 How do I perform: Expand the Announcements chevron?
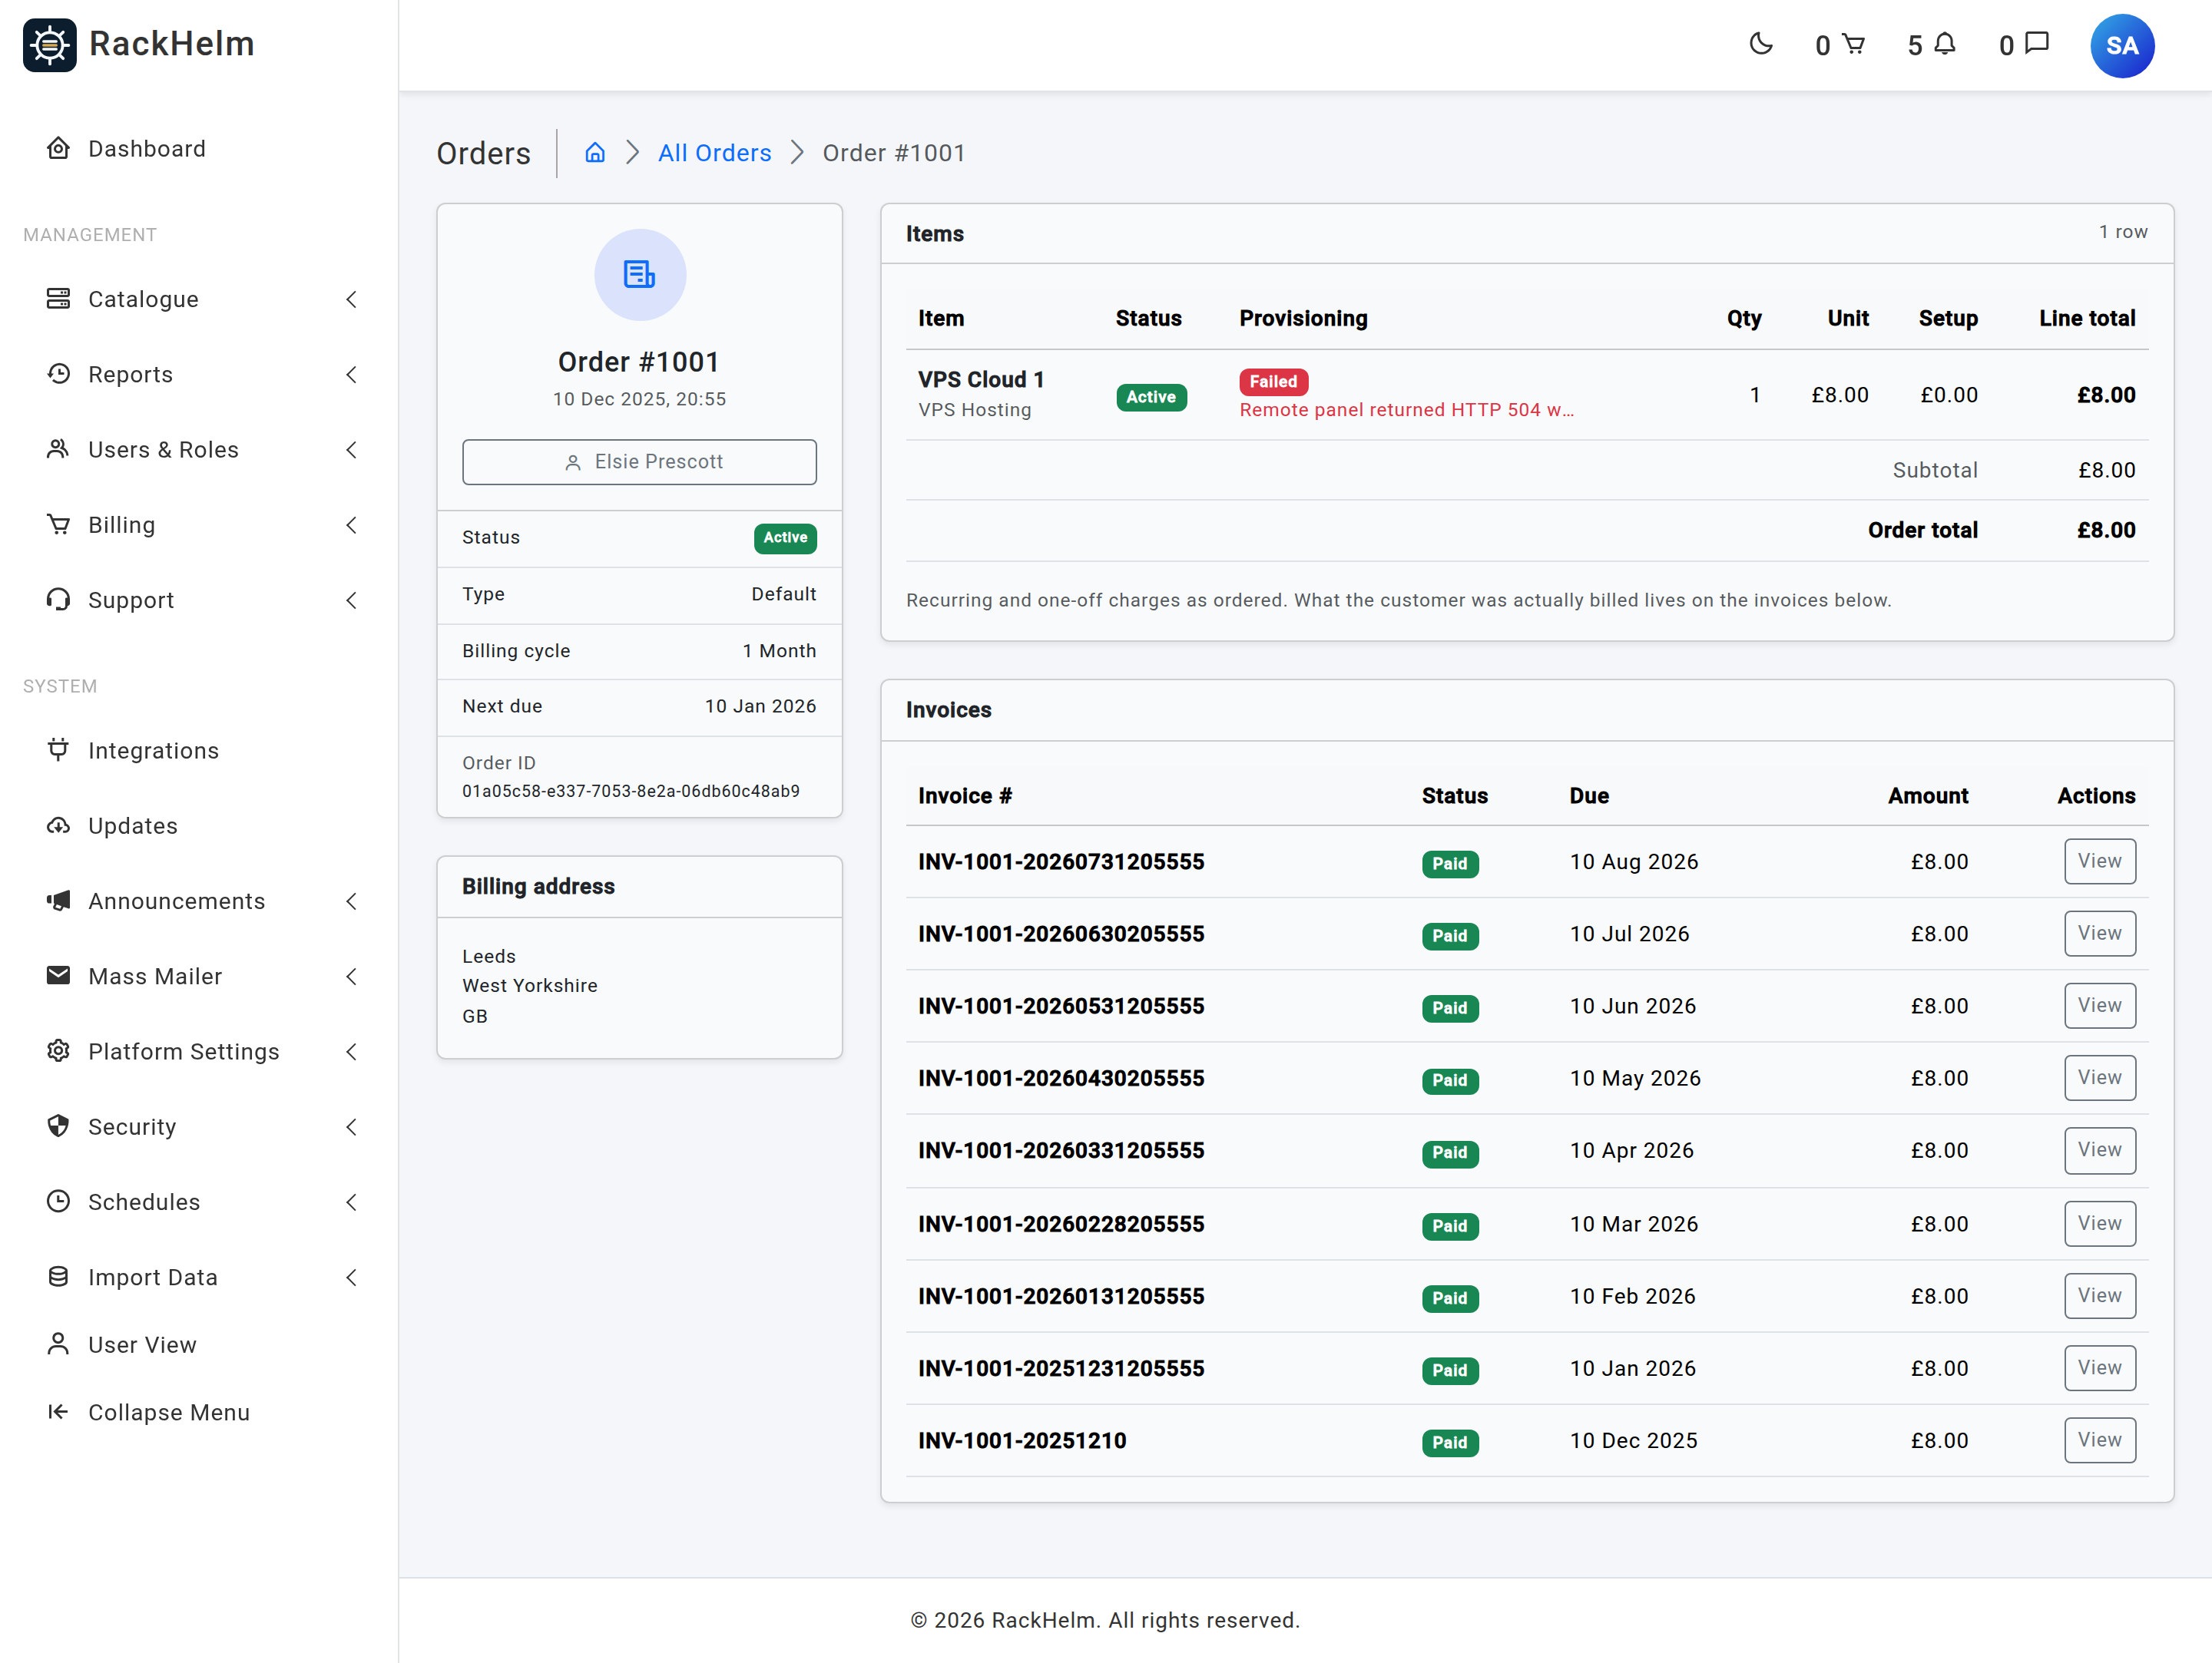(351, 901)
